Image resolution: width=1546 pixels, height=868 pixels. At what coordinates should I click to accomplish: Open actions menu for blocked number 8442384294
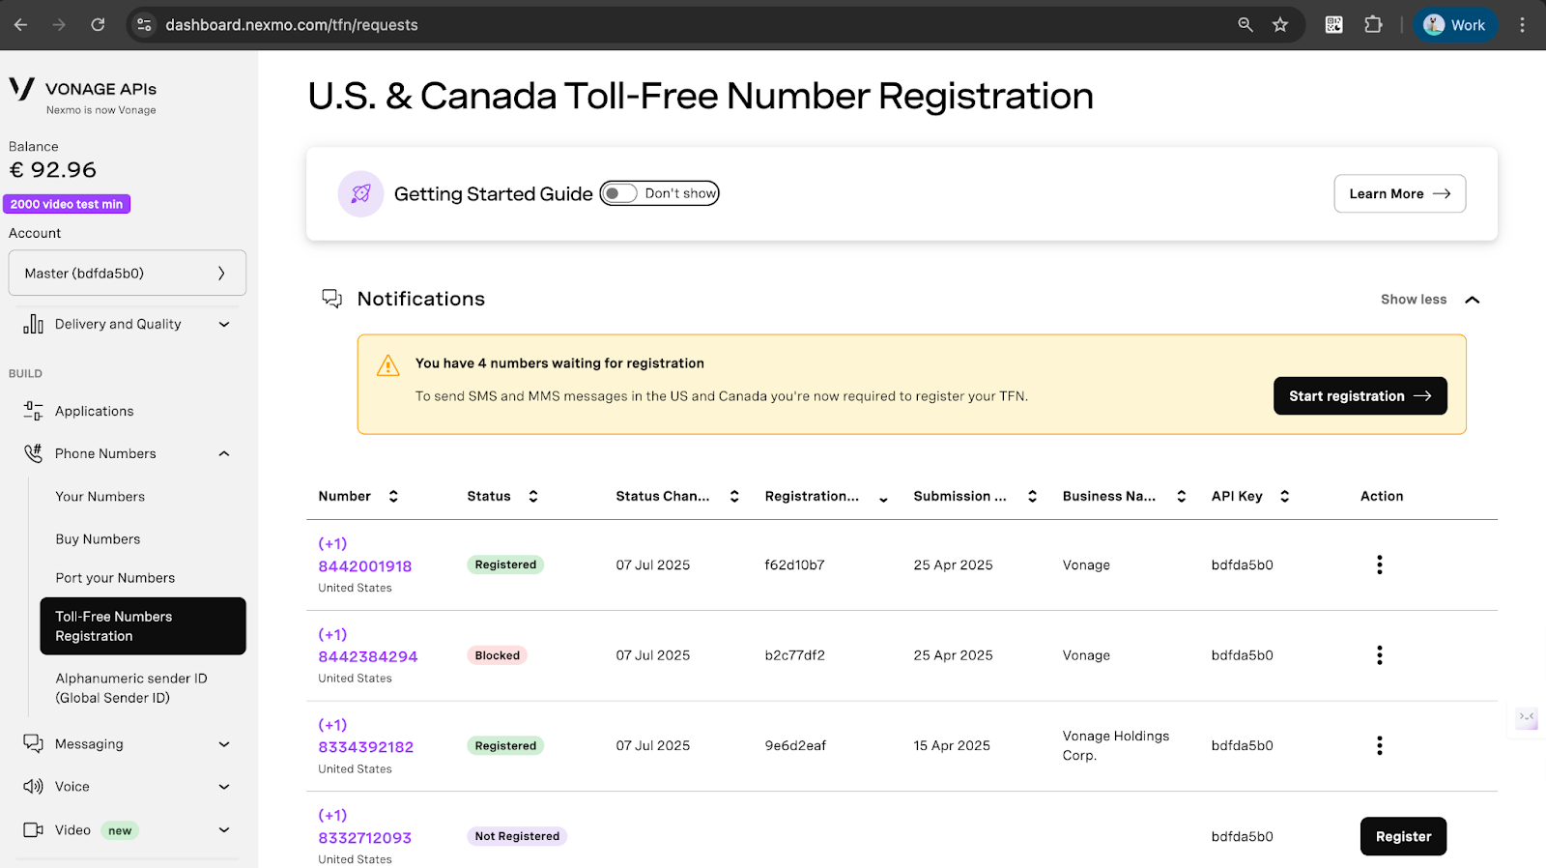pos(1379,655)
